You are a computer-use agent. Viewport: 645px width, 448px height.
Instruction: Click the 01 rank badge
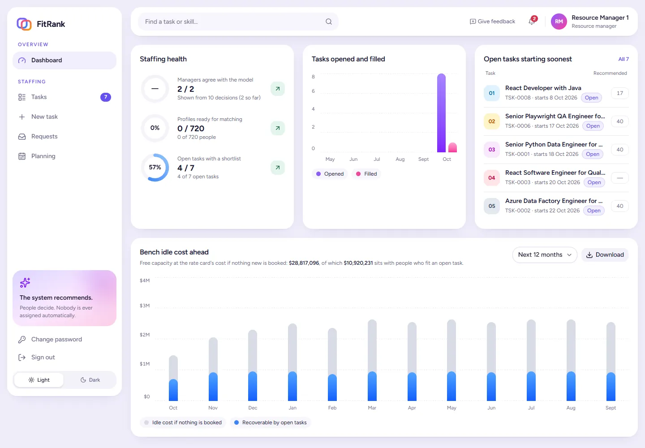[x=492, y=93]
